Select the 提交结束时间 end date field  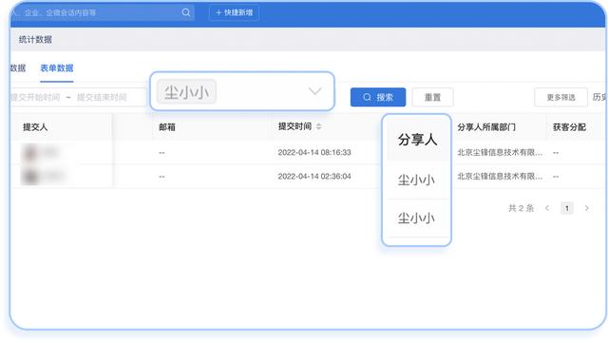[102, 97]
